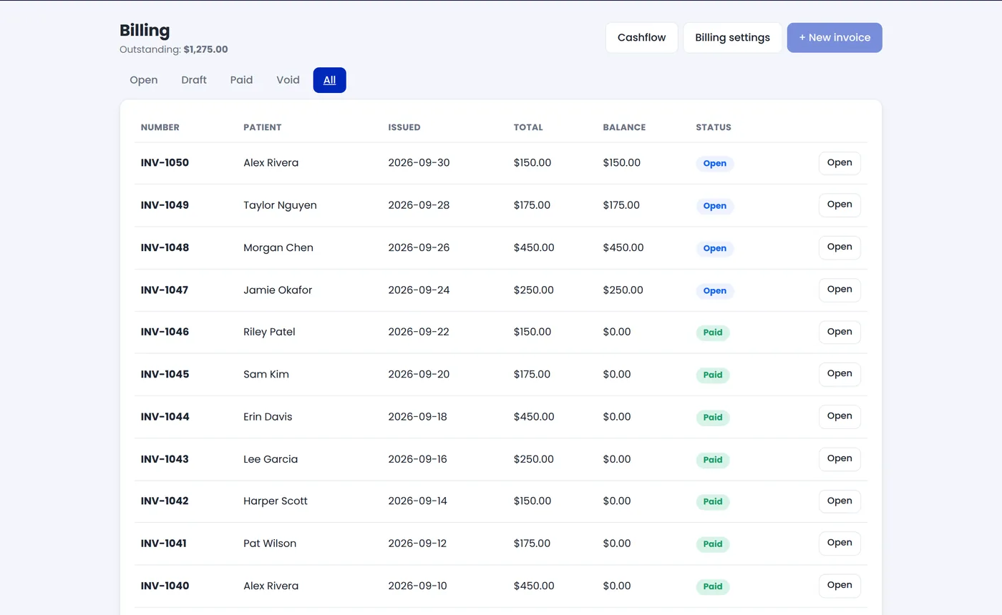Viewport: 1002px width, 615px height.
Task: Open Harper Scott's invoice INV-1042
Action: [840, 501]
